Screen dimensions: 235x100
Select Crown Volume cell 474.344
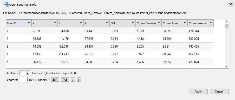(201, 31)
